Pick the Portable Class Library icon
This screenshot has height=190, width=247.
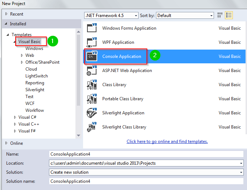pos(91,99)
